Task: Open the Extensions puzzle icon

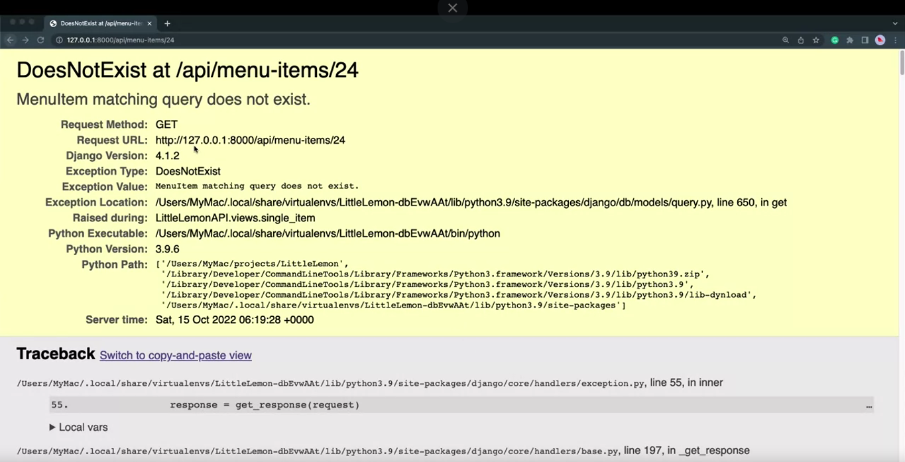Action: click(850, 40)
